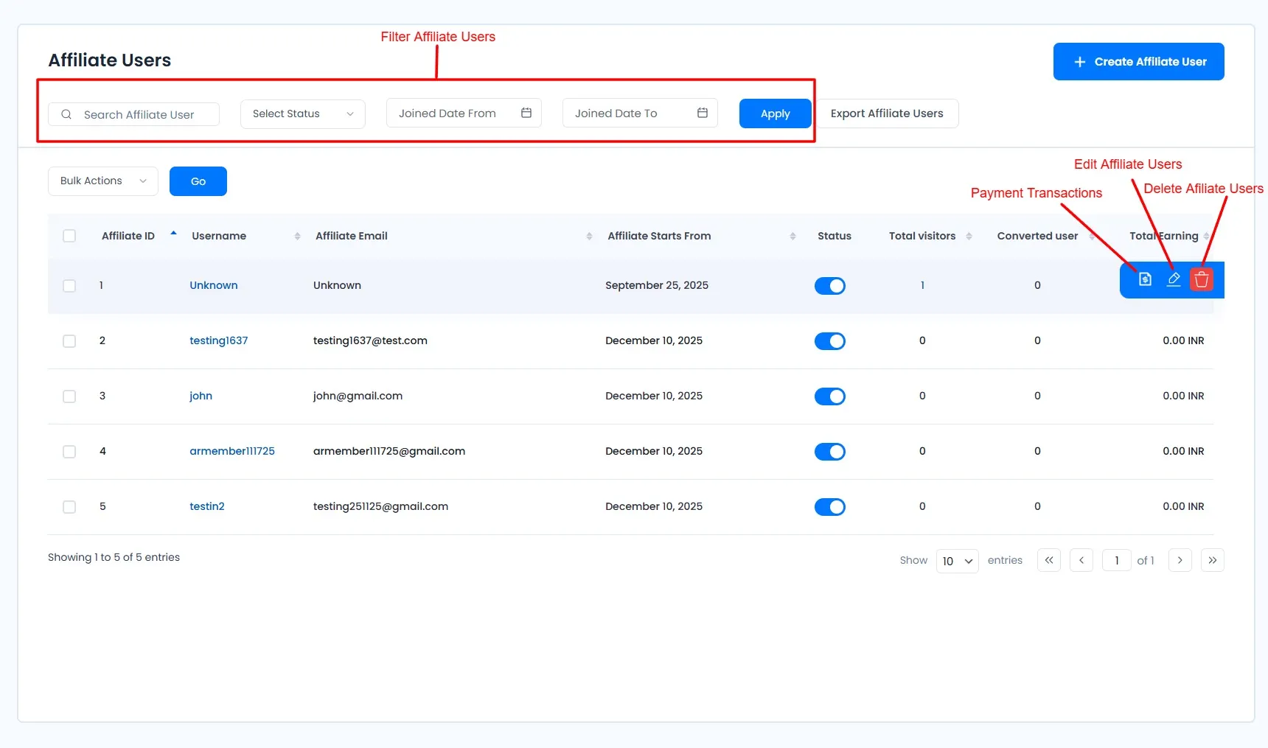Screen dimensions: 1268x748
Task: Open the armember111725 username link
Action: (232, 451)
